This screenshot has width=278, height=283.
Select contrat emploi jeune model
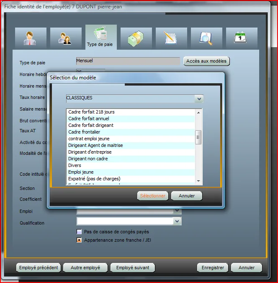coord(131,139)
